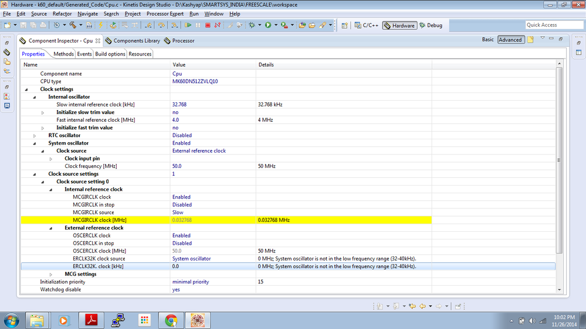
Task: Click the red Disconnect icon
Action: click(218, 25)
